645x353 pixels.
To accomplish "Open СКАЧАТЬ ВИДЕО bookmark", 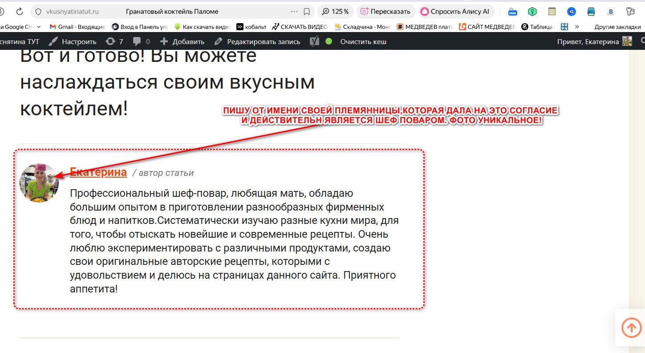I will click(300, 27).
